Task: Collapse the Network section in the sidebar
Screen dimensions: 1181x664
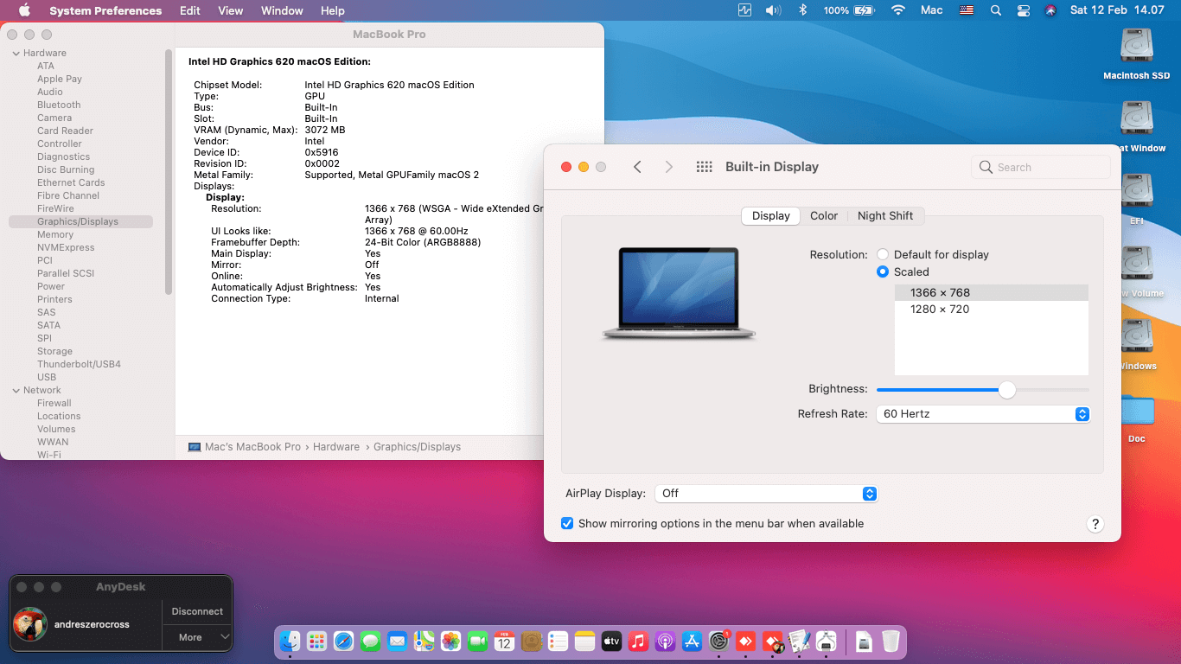Action: pos(16,391)
